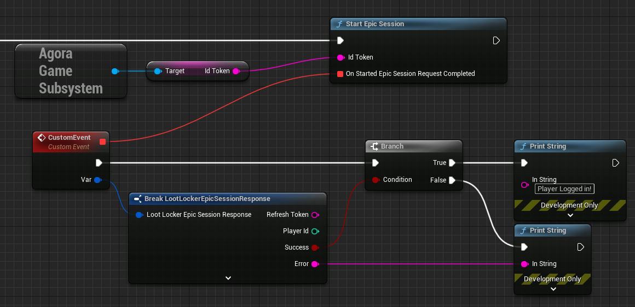The image size is (635, 307).
Task: Select the Break LootLockerEpicSessionResponse node title
Action: coord(207,199)
